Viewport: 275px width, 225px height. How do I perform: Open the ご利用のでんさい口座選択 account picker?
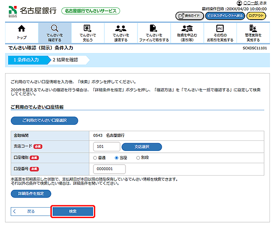coord(44,121)
